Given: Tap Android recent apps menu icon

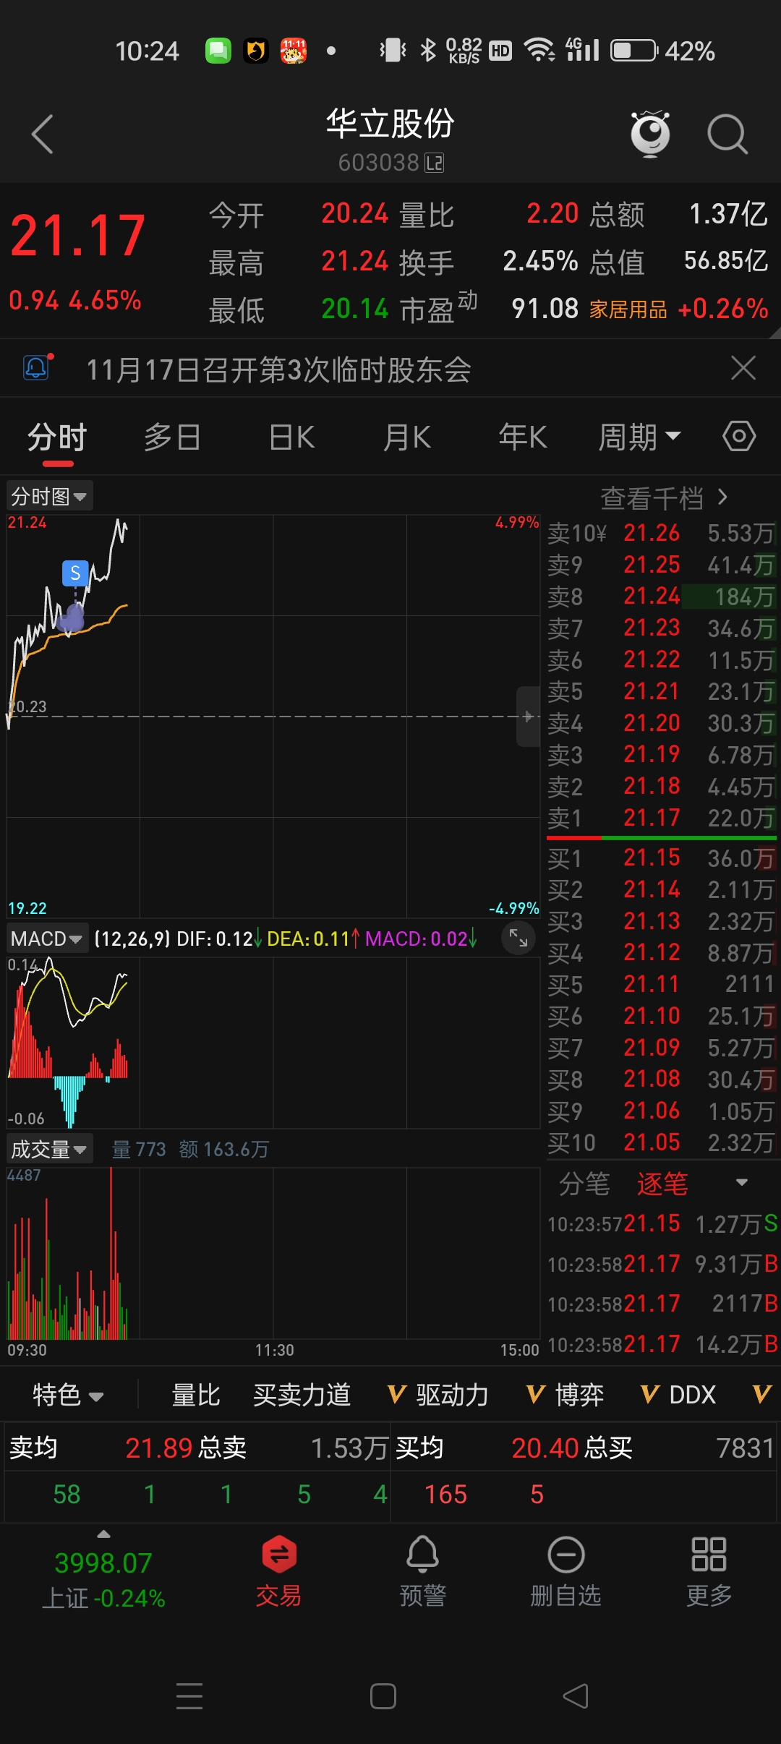Looking at the screenshot, I should [189, 1696].
